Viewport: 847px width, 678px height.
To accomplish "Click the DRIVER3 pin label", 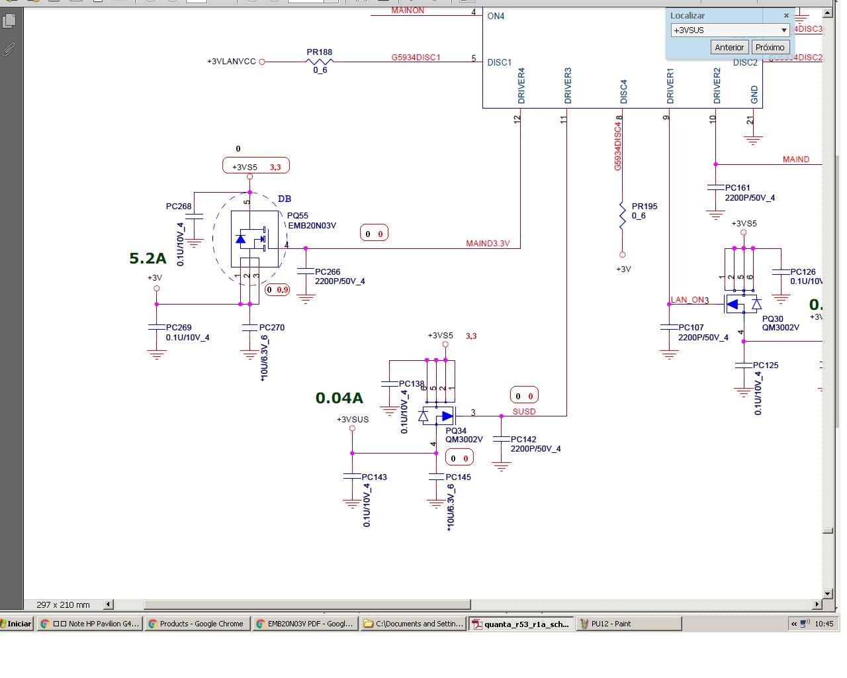I will pos(568,85).
